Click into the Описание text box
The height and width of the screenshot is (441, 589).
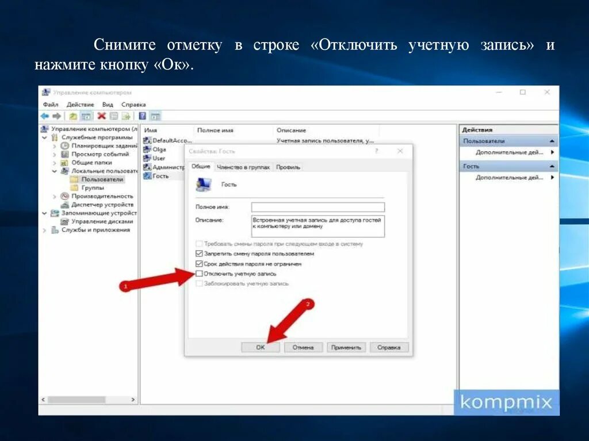[x=318, y=226]
